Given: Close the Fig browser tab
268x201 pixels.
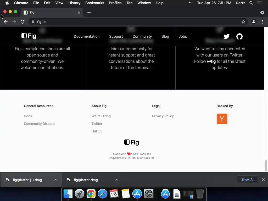Looking at the screenshot, I should pyautogui.click(x=79, y=13).
